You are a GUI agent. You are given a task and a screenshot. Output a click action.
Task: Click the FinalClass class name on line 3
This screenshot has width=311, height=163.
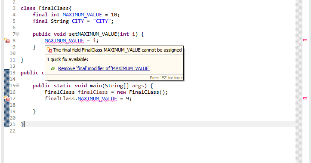(54, 8)
